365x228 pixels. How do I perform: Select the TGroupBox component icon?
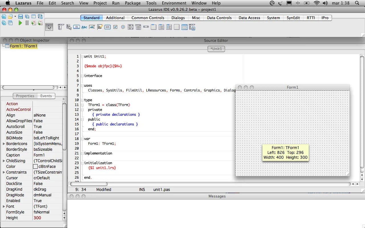click(x=154, y=27)
